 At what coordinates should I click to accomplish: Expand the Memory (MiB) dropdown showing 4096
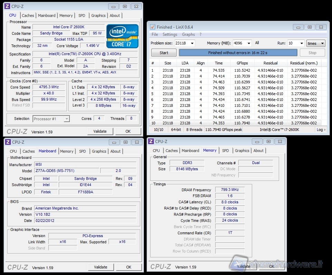pos(248,43)
